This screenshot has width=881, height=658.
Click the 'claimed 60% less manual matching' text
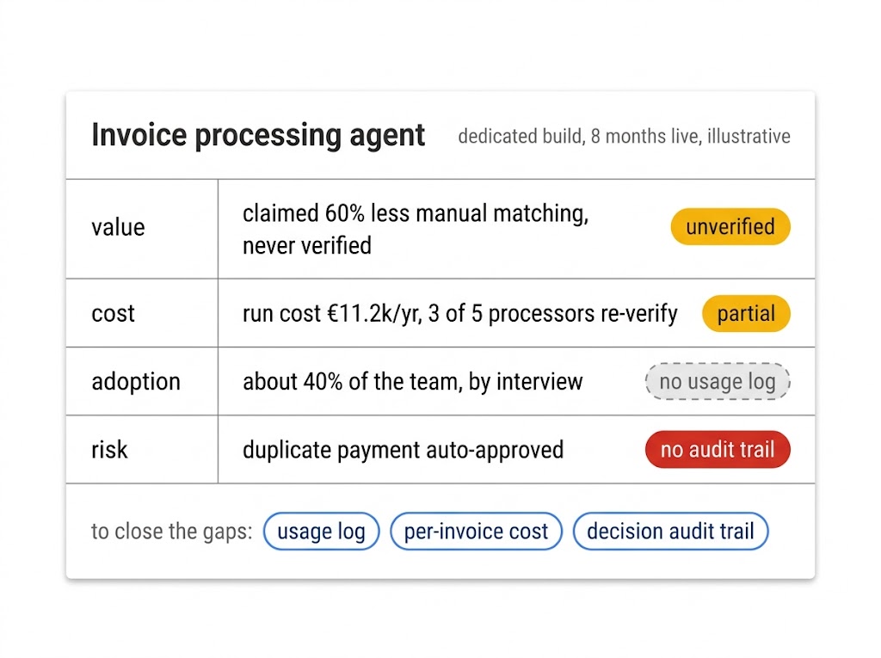click(416, 214)
